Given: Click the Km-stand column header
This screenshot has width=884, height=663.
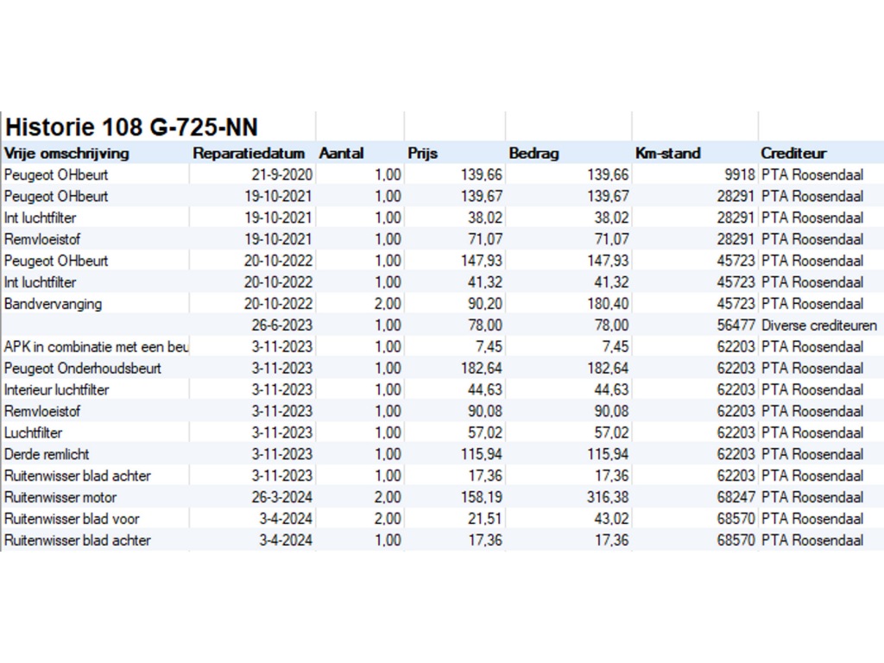Looking at the screenshot, I should [x=668, y=154].
